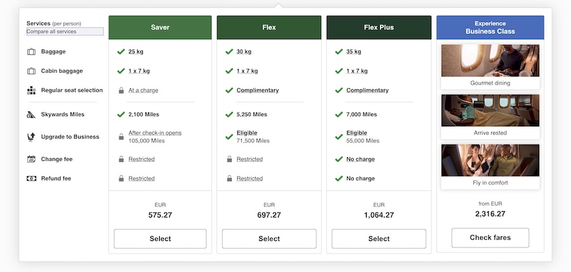
Task: Click the Refund fee money icon
Action: (31, 178)
